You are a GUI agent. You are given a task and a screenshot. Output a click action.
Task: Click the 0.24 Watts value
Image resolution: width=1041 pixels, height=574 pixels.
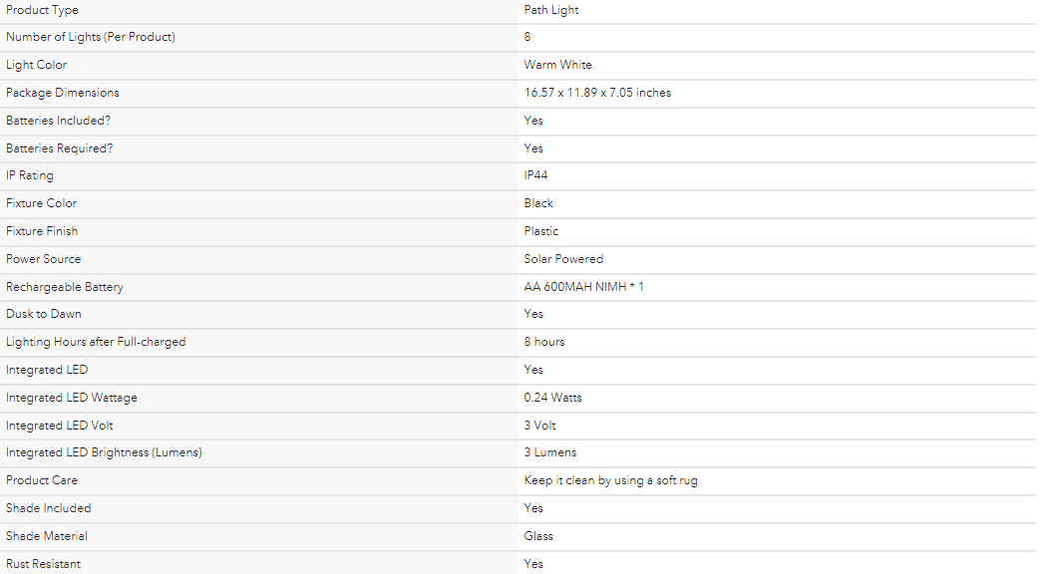click(553, 398)
